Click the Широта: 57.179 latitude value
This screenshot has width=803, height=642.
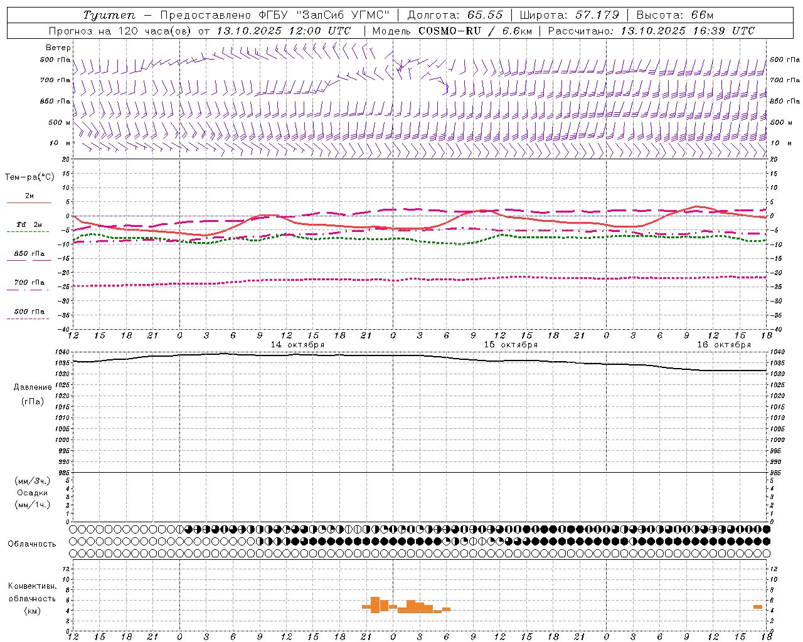tap(570, 15)
